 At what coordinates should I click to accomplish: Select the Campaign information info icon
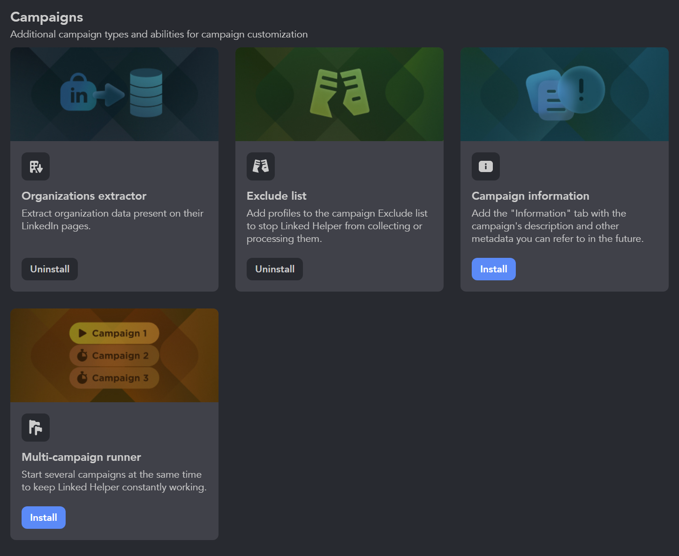pyautogui.click(x=486, y=166)
